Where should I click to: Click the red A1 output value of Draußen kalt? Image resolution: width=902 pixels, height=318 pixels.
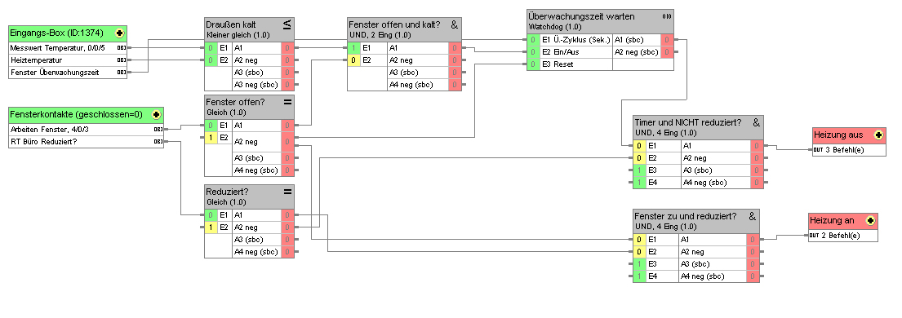287,48
